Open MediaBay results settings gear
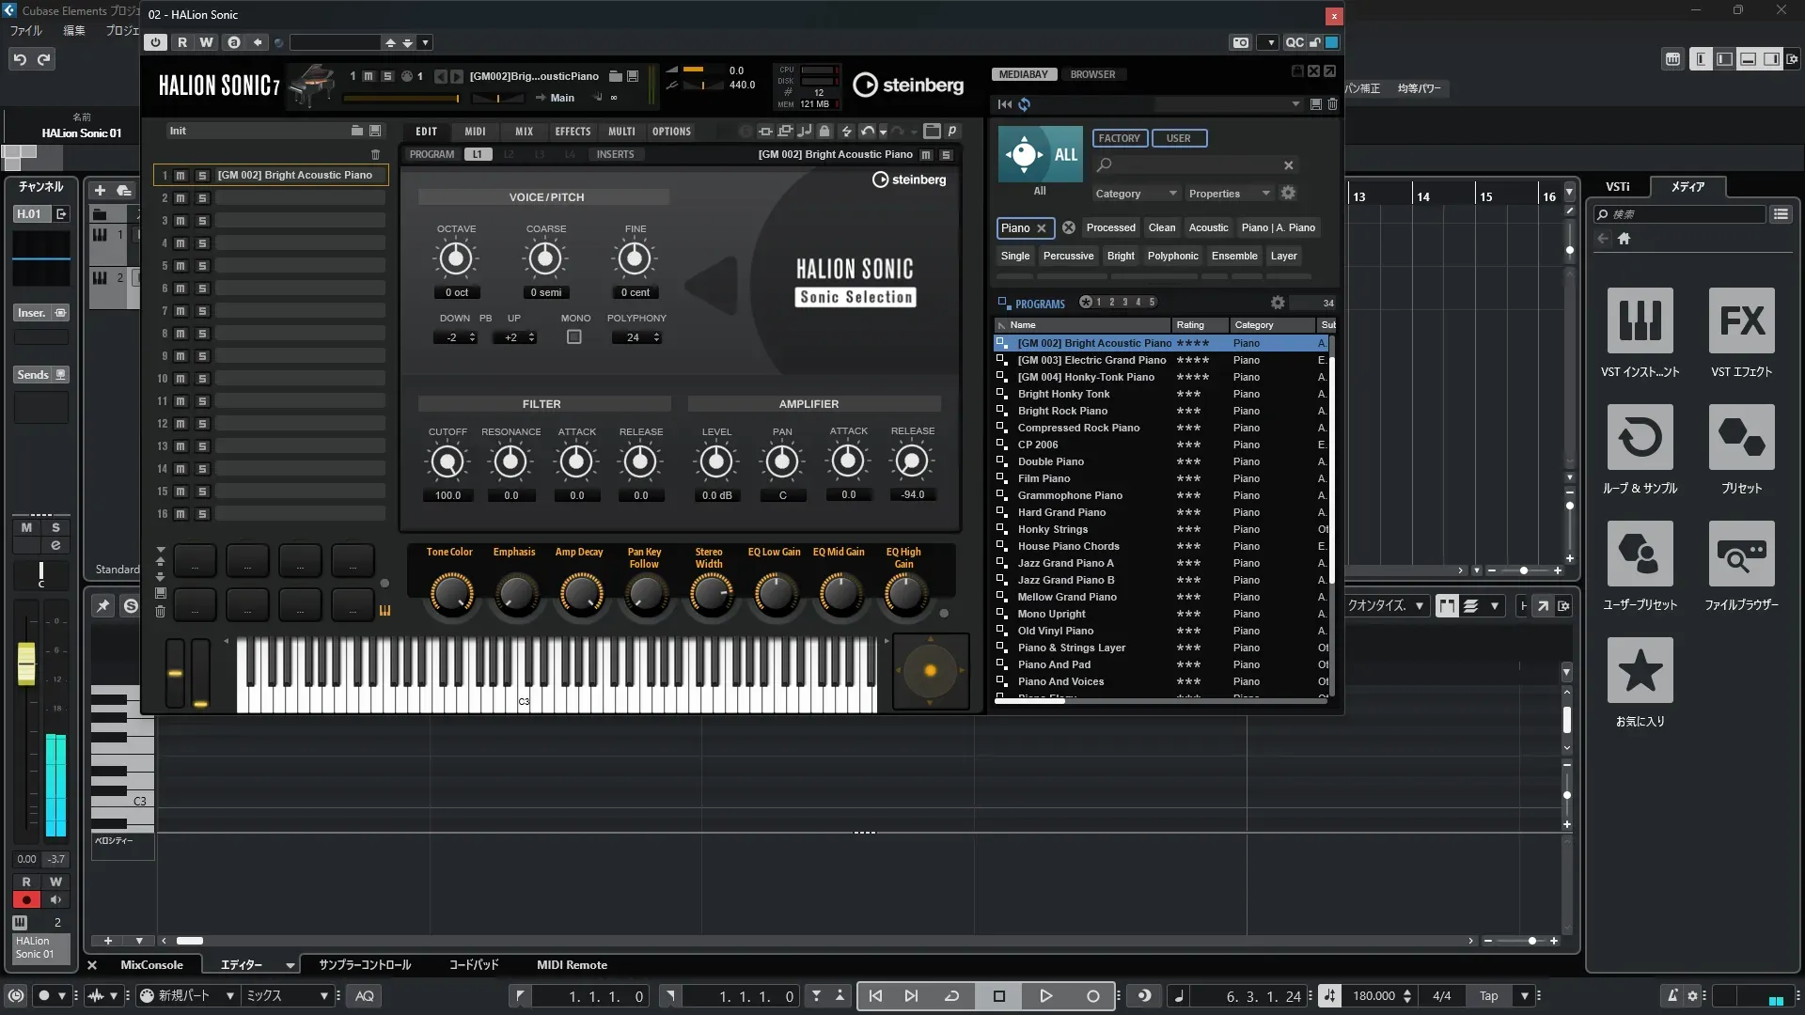 (1278, 303)
